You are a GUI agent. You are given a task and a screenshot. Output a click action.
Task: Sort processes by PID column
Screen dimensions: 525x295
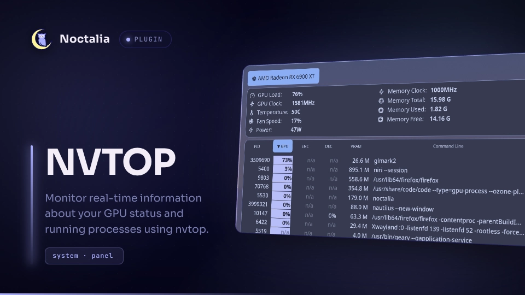point(257,146)
